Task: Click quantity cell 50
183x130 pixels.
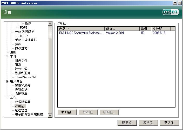Action: point(143,33)
